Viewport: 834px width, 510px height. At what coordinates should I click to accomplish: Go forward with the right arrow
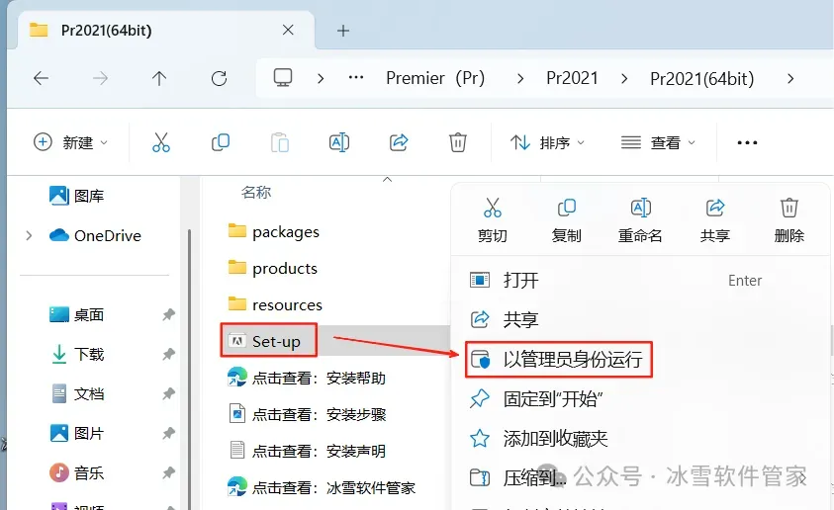[x=100, y=79]
